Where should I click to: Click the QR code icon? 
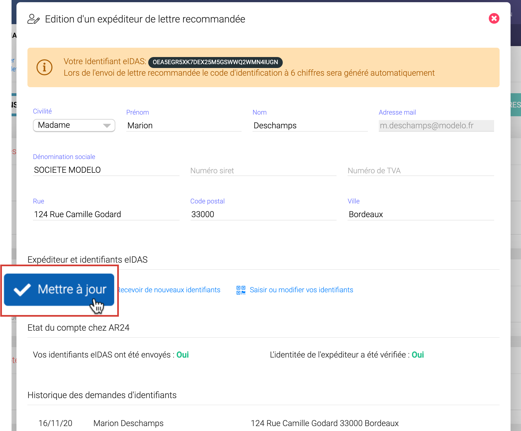click(241, 290)
